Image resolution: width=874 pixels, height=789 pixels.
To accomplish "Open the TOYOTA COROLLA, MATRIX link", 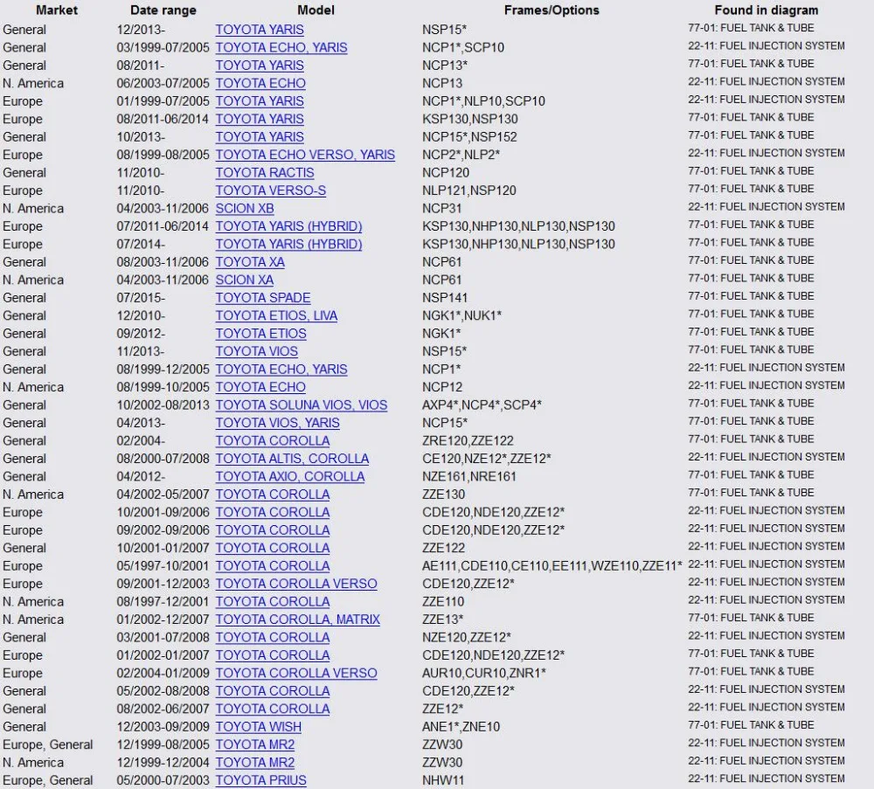I will click(298, 619).
